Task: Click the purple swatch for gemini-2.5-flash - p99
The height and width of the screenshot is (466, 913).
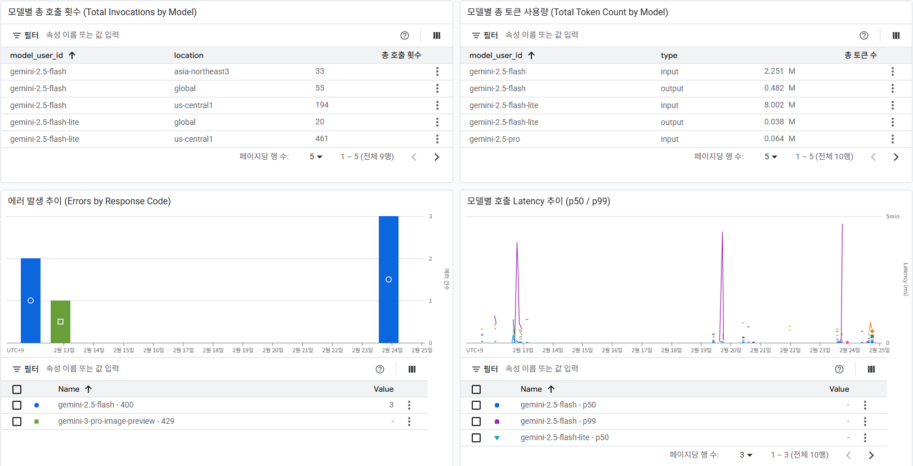Action: (x=497, y=422)
